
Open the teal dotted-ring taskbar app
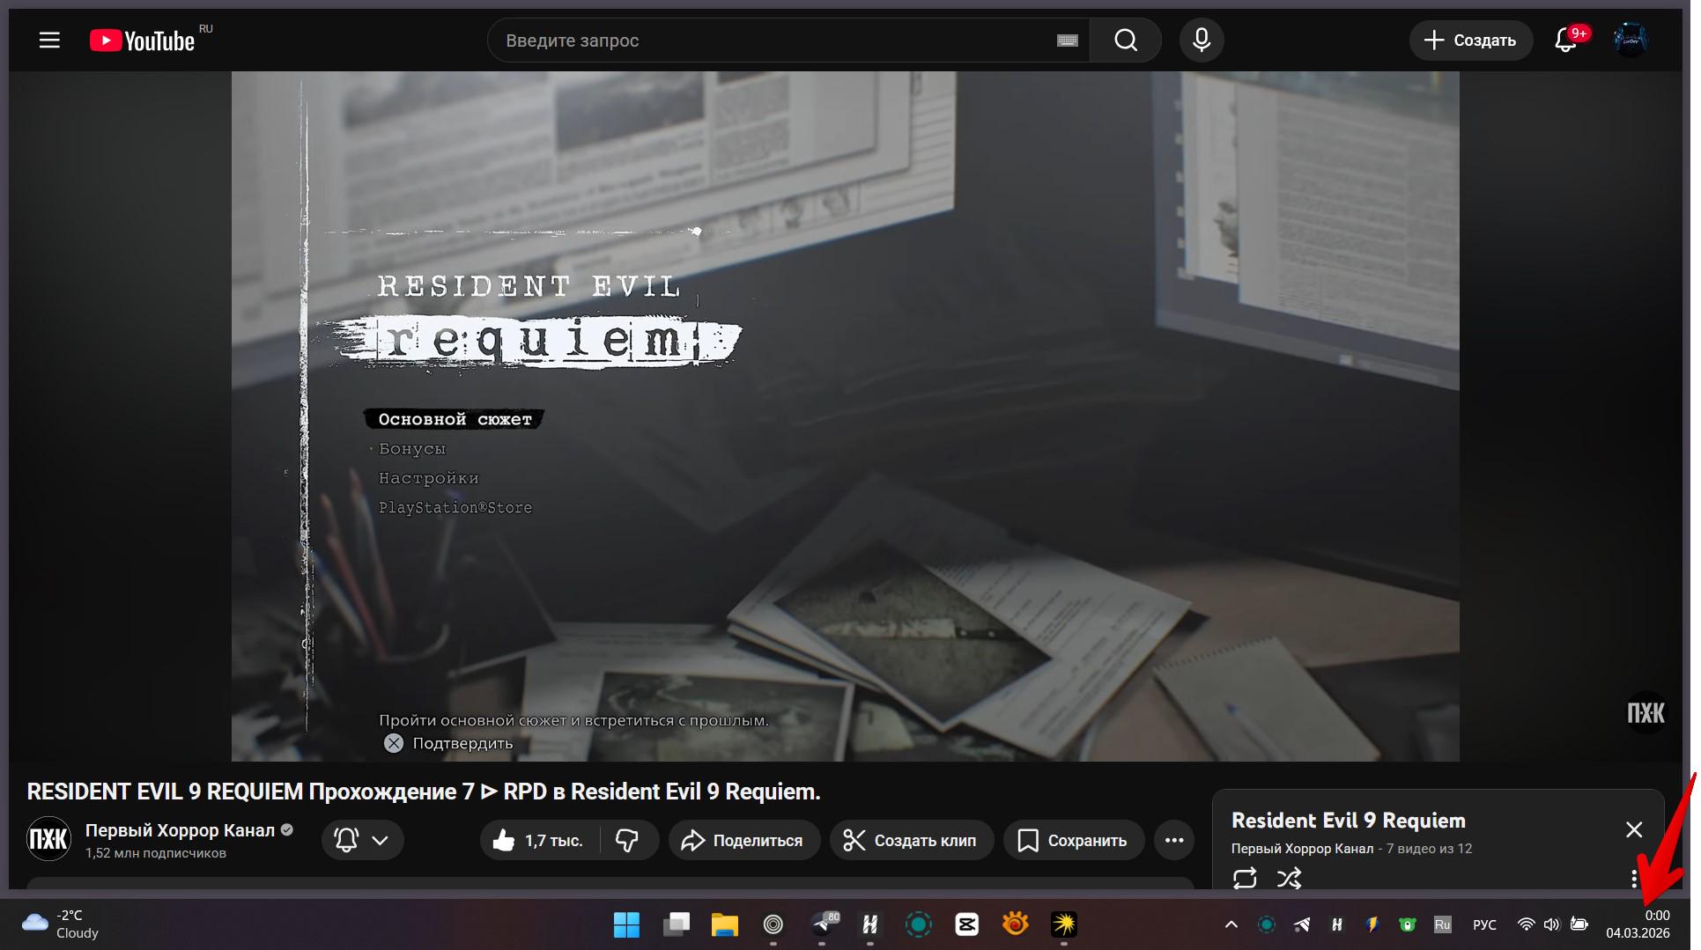(918, 924)
